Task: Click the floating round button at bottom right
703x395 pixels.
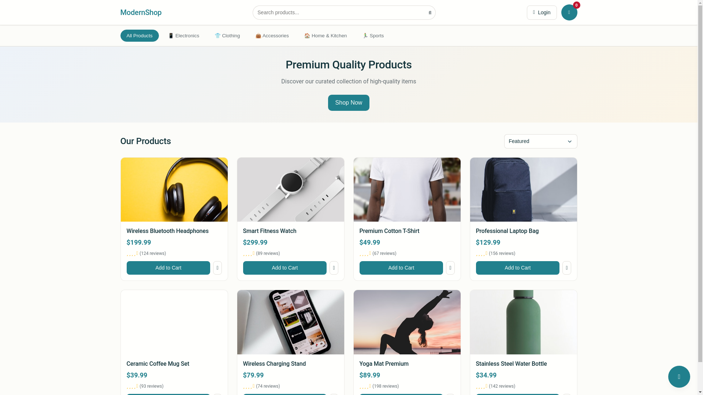Action: (x=679, y=376)
